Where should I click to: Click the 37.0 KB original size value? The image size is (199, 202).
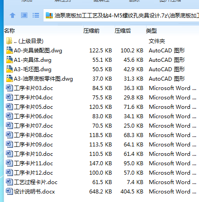tap(102, 79)
